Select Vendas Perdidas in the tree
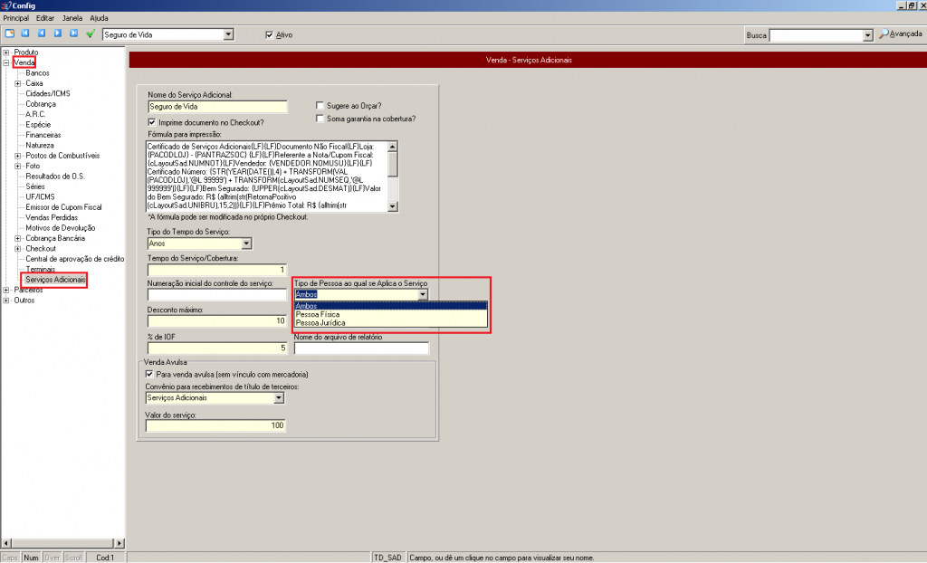The image size is (927, 563). pyautogui.click(x=53, y=218)
